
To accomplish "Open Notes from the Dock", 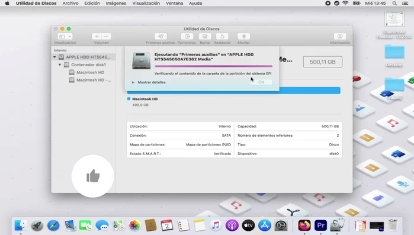I will click(x=200, y=226).
